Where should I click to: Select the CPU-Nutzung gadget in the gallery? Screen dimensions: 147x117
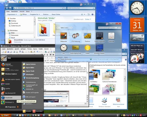[76, 37]
